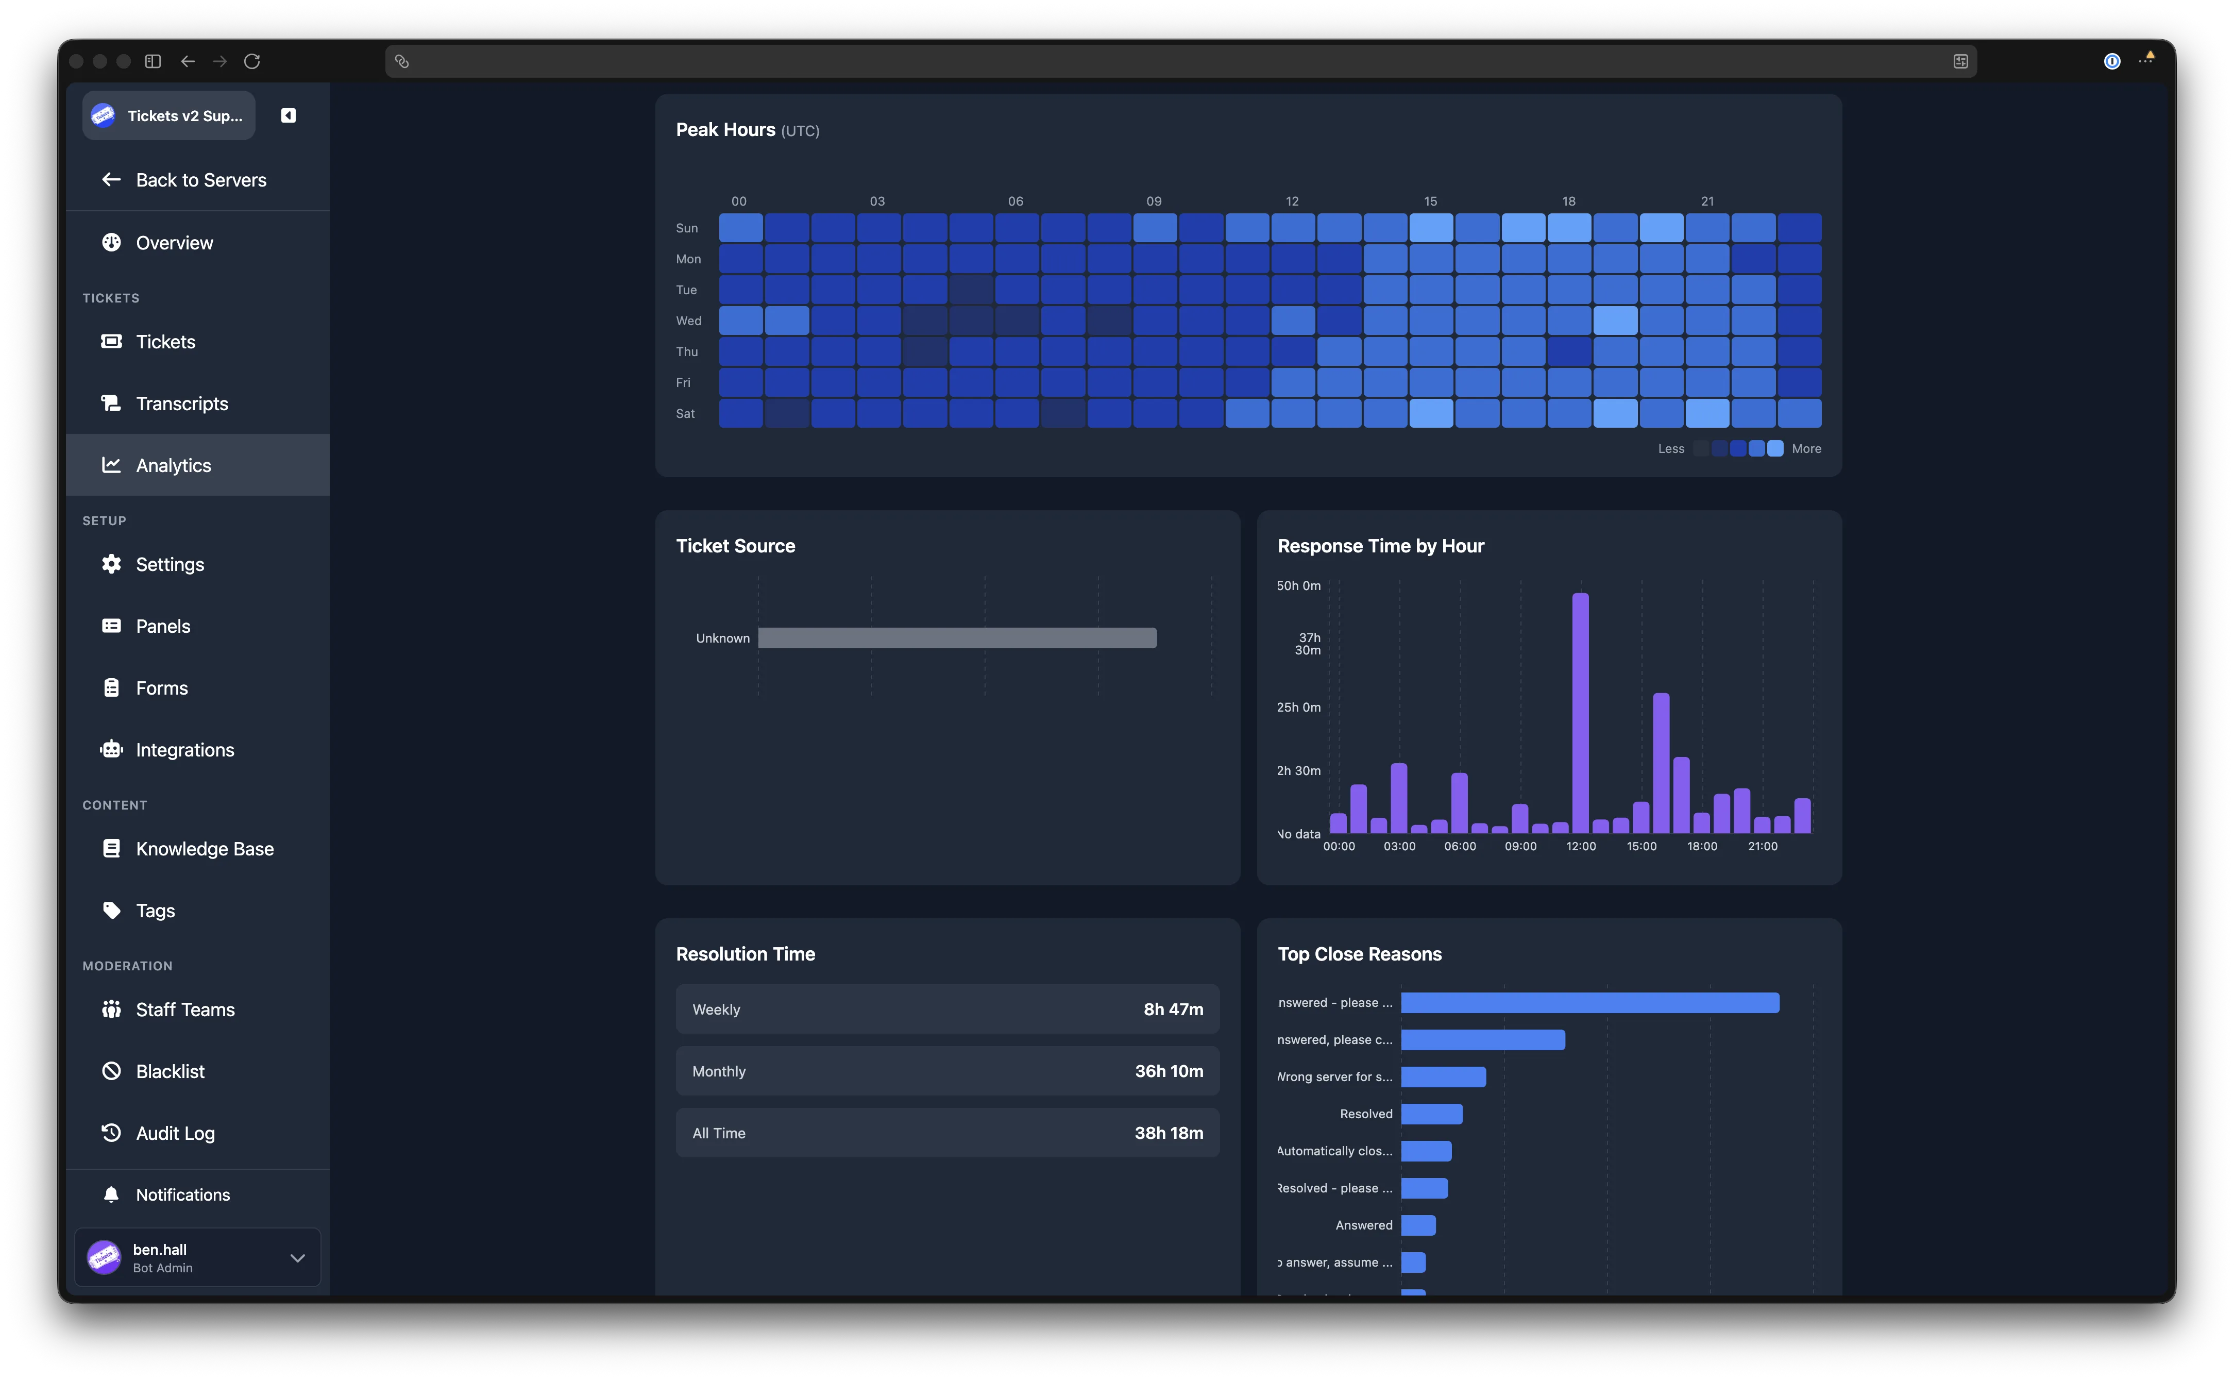The image size is (2234, 1380).
Task: Click the Transcripts icon in sidebar
Action: (x=111, y=403)
